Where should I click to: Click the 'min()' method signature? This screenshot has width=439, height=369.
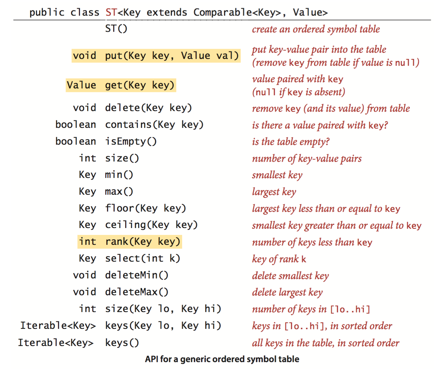click(119, 175)
